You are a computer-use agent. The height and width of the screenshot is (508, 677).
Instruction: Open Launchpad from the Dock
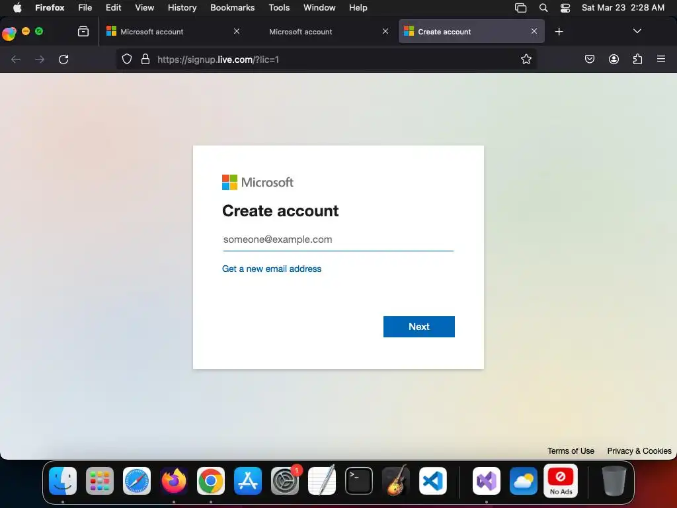[100, 480]
